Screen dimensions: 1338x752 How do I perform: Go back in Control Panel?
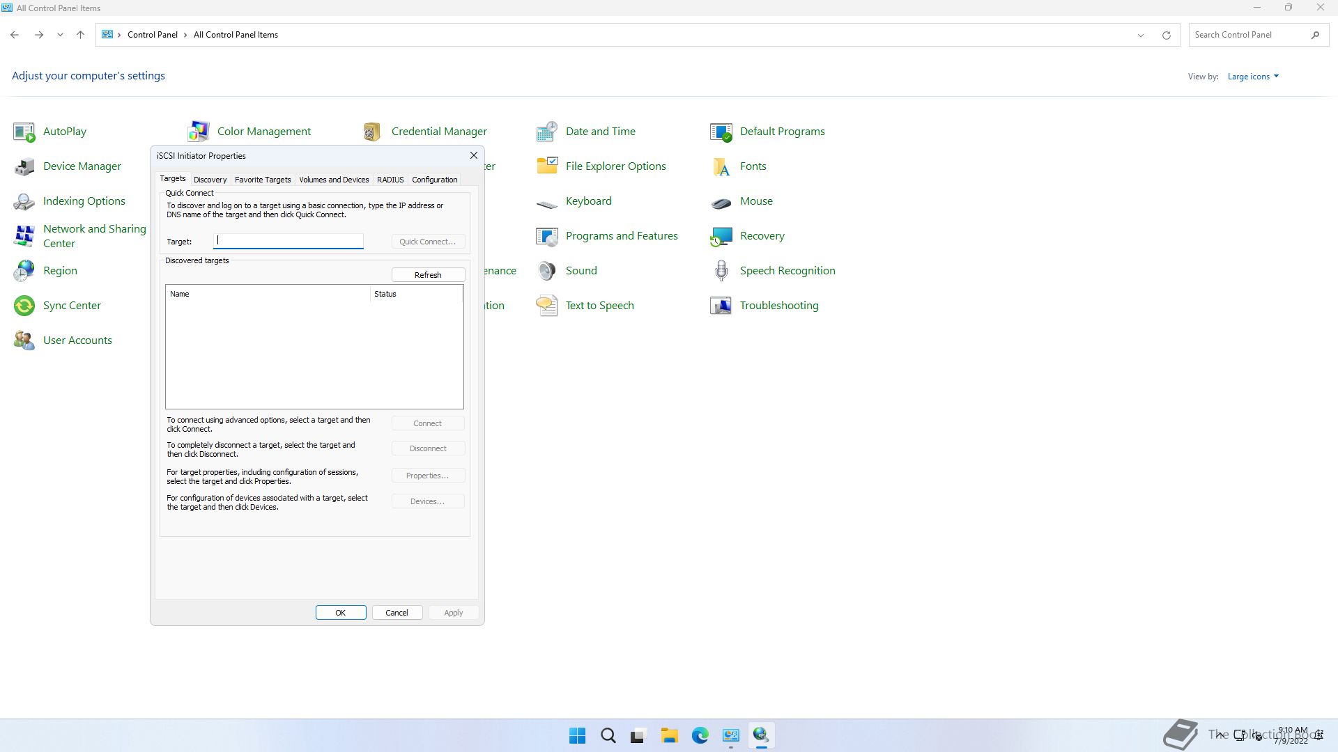click(15, 35)
